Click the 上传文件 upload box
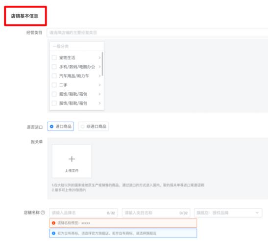Screen dimensions: 268x241 tap(72, 161)
